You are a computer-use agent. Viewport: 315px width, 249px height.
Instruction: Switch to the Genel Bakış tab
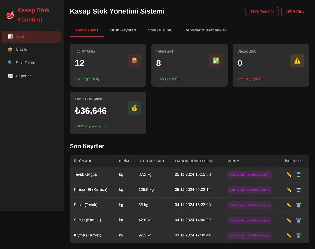click(x=87, y=30)
